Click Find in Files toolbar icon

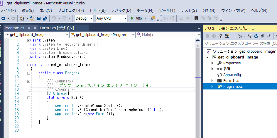point(152,18)
